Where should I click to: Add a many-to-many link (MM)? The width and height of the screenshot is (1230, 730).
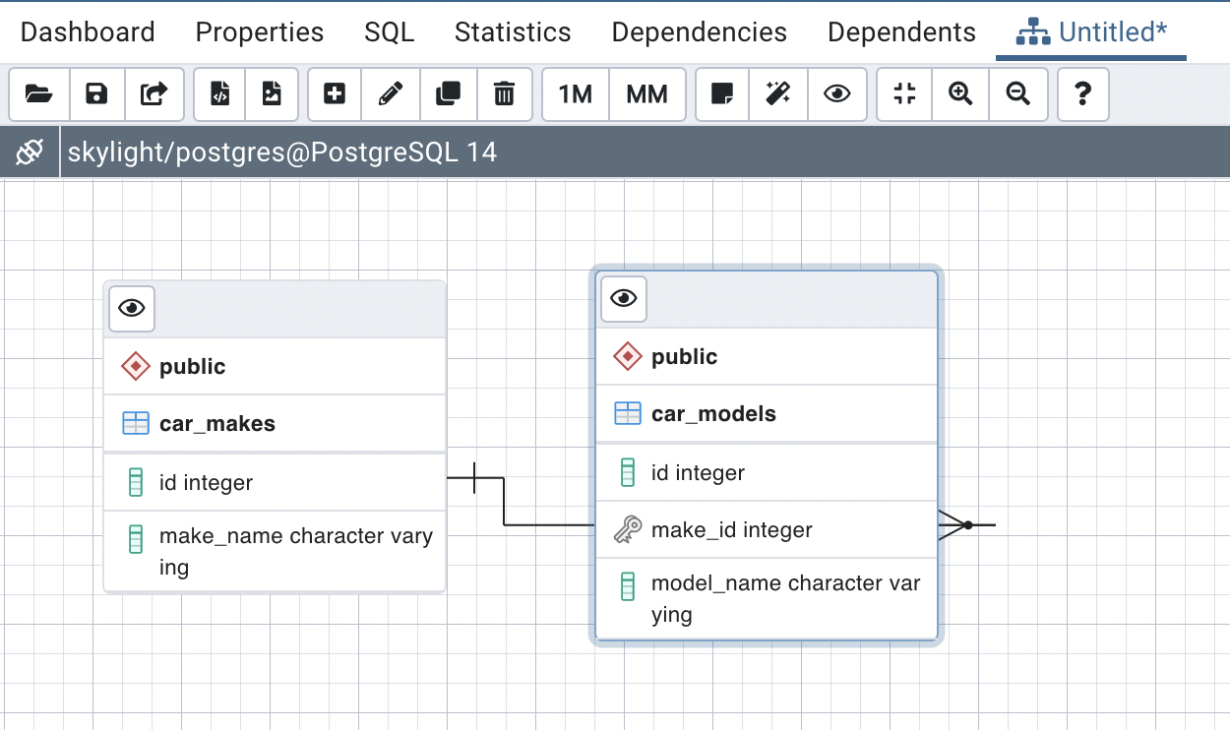coord(646,94)
